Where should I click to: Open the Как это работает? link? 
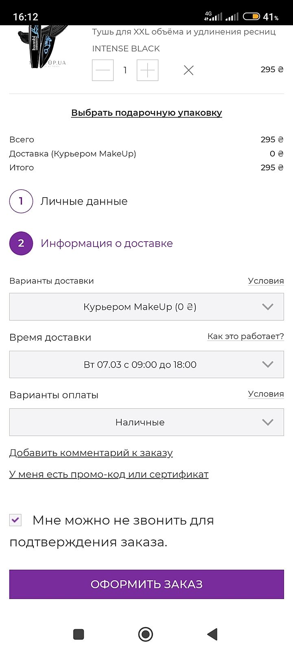245,336
